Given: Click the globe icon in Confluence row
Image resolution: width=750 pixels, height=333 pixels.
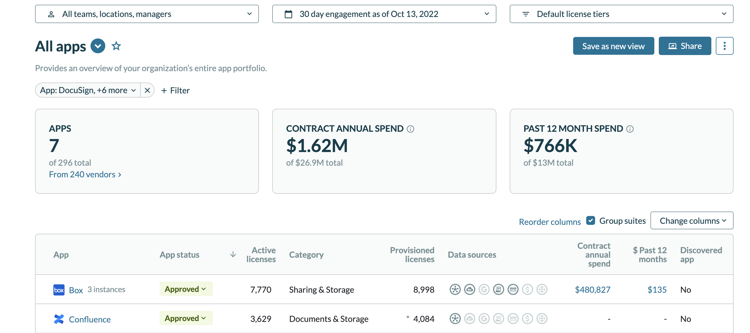Looking at the screenshot, I should click(541, 319).
